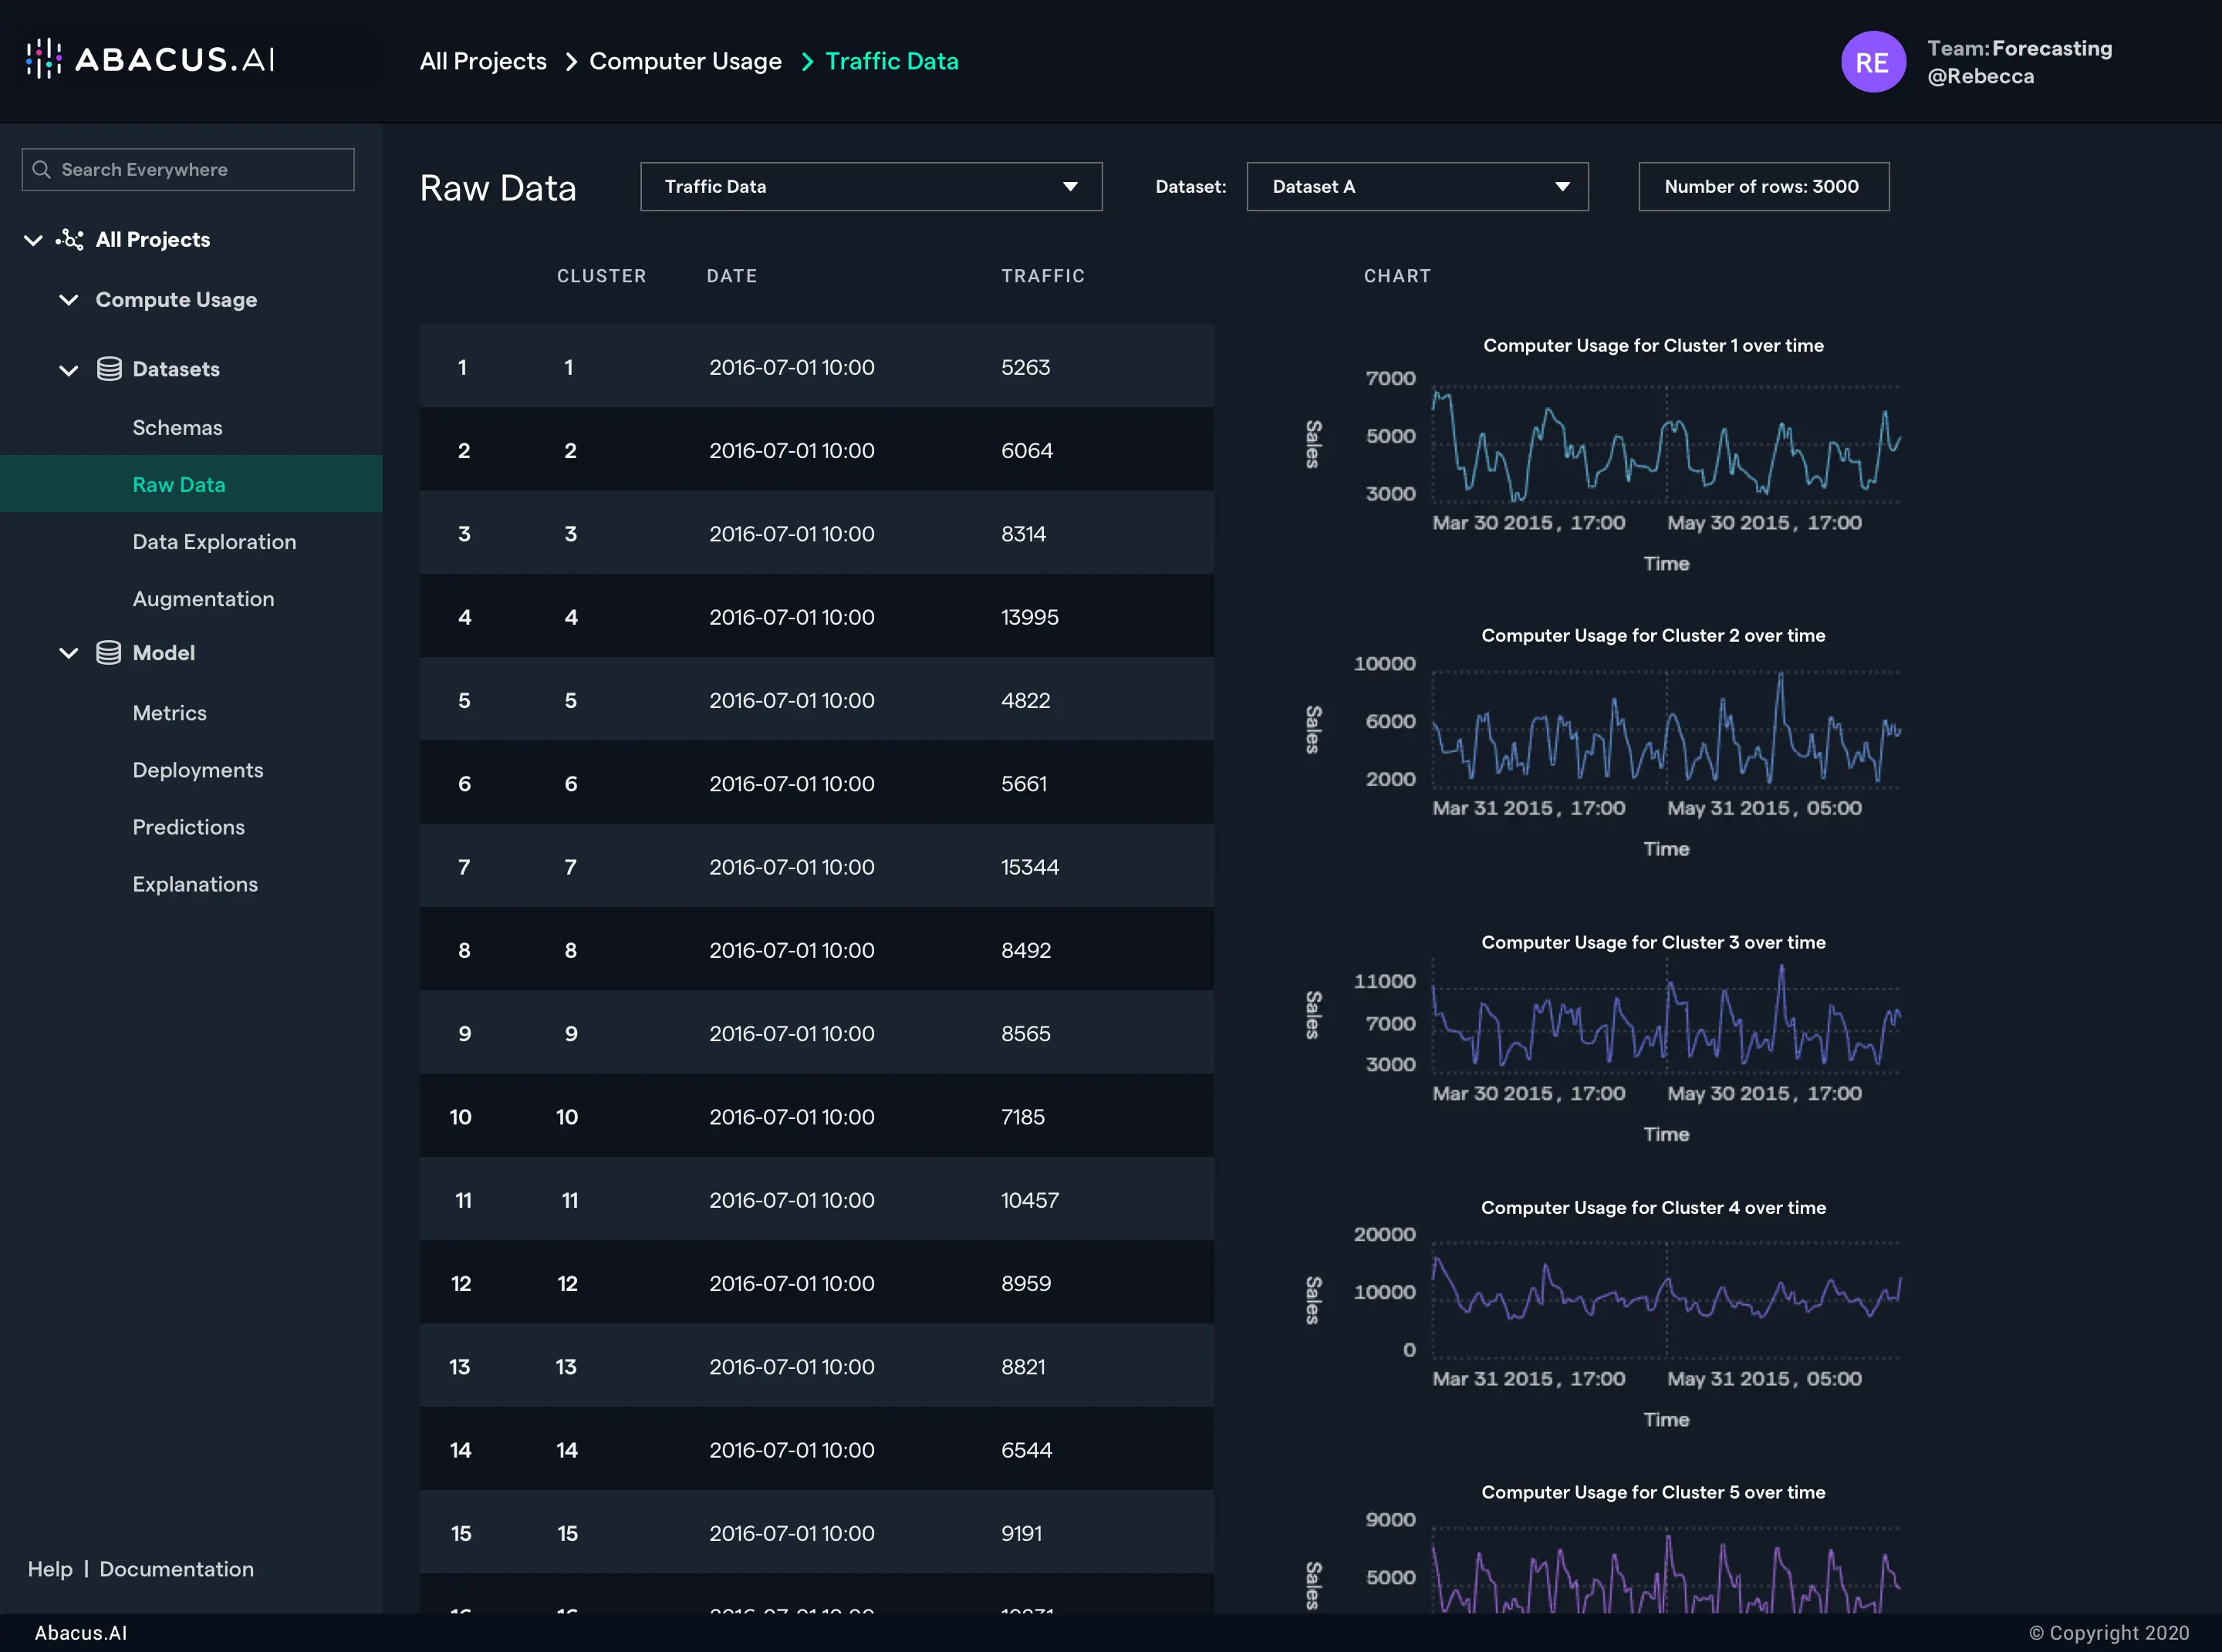Click breadcrumb arrow before Traffic Data

click(x=807, y=62)
